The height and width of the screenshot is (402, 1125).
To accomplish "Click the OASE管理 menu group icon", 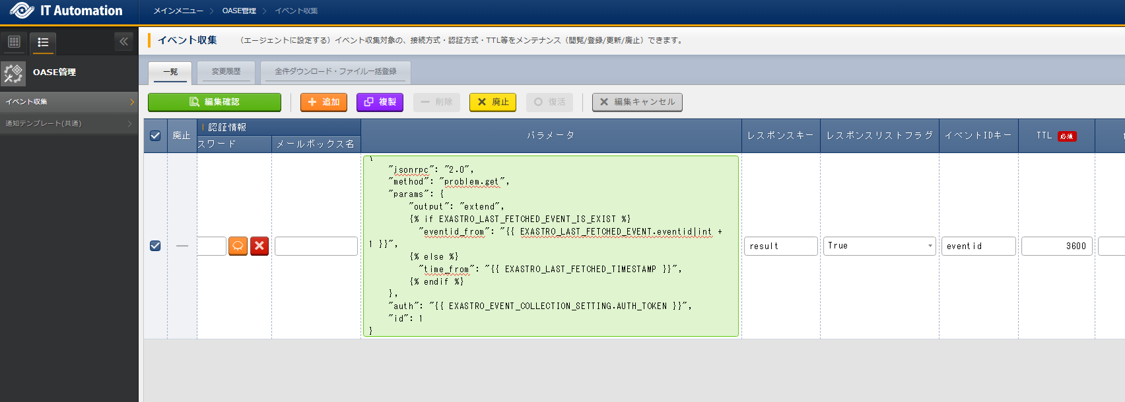I will coord(13,72).
